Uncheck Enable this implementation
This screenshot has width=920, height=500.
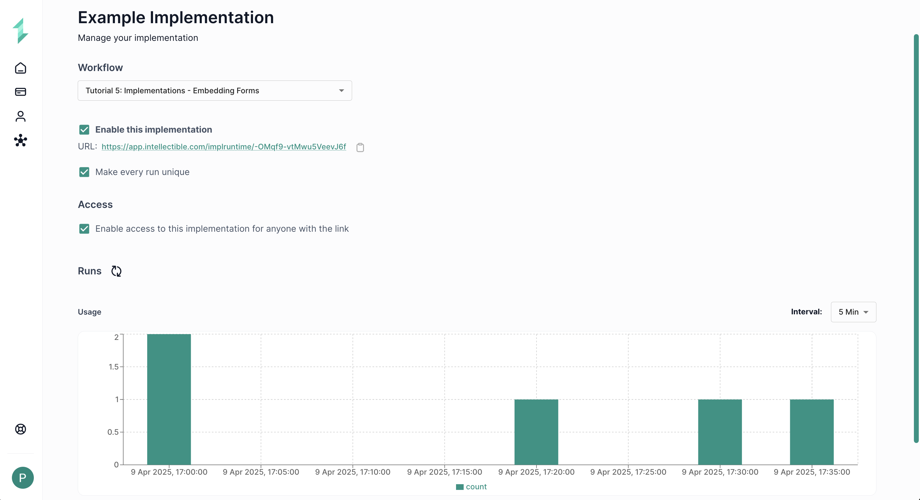tap(84, 130)
